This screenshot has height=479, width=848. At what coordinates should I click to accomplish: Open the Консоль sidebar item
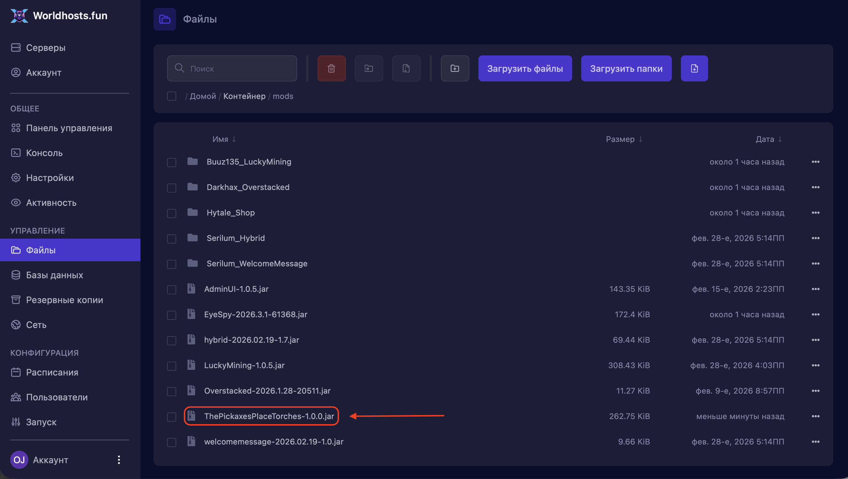(x=44, y=153)
